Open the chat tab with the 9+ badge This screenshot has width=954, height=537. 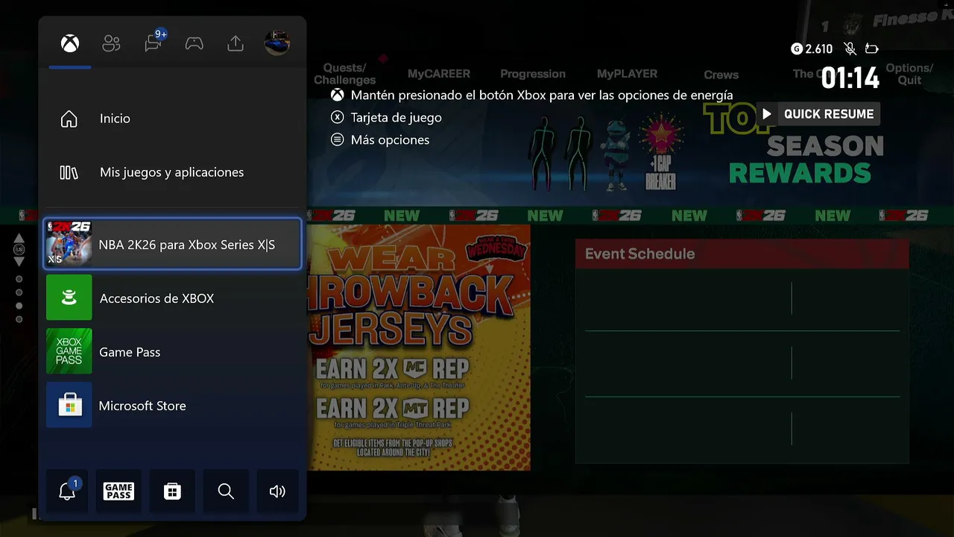(x=154, y=43)
